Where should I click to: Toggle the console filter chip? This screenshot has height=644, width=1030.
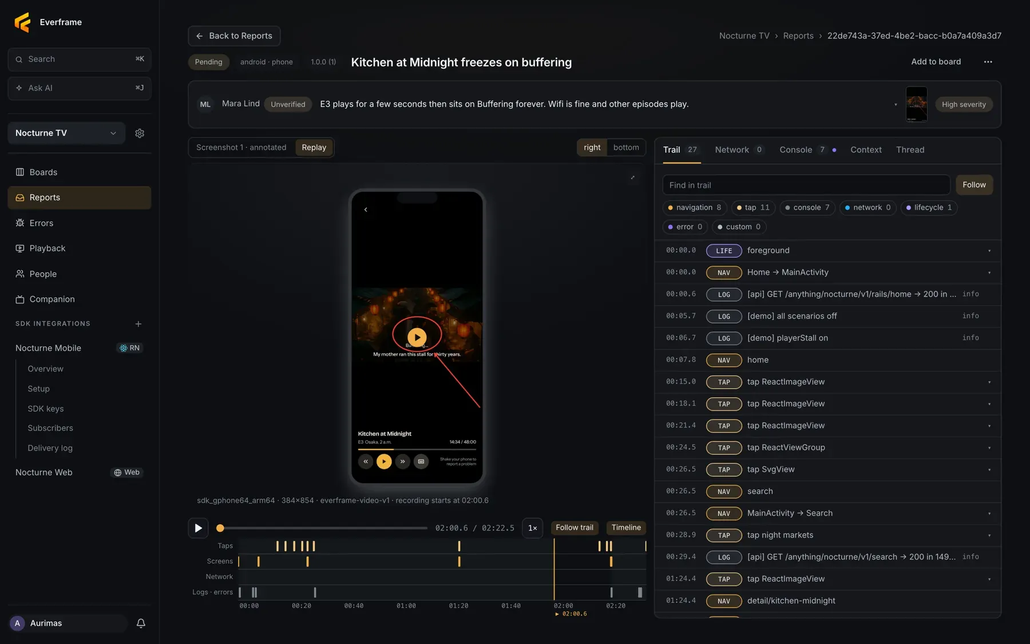(807, 208)
